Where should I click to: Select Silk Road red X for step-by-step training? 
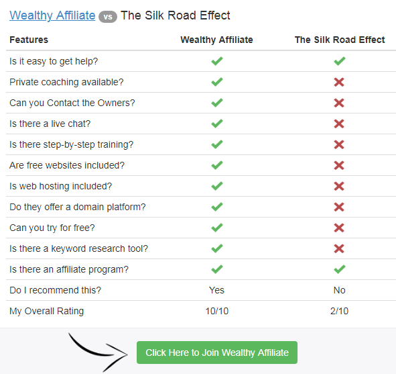click(x=339, y=144)
